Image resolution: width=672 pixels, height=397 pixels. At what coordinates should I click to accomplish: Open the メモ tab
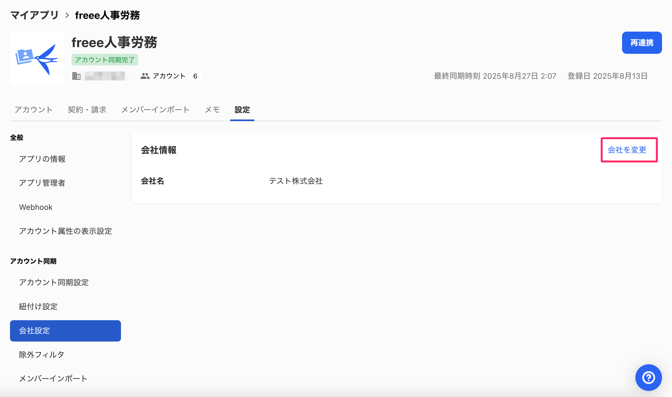pos(212,110)
